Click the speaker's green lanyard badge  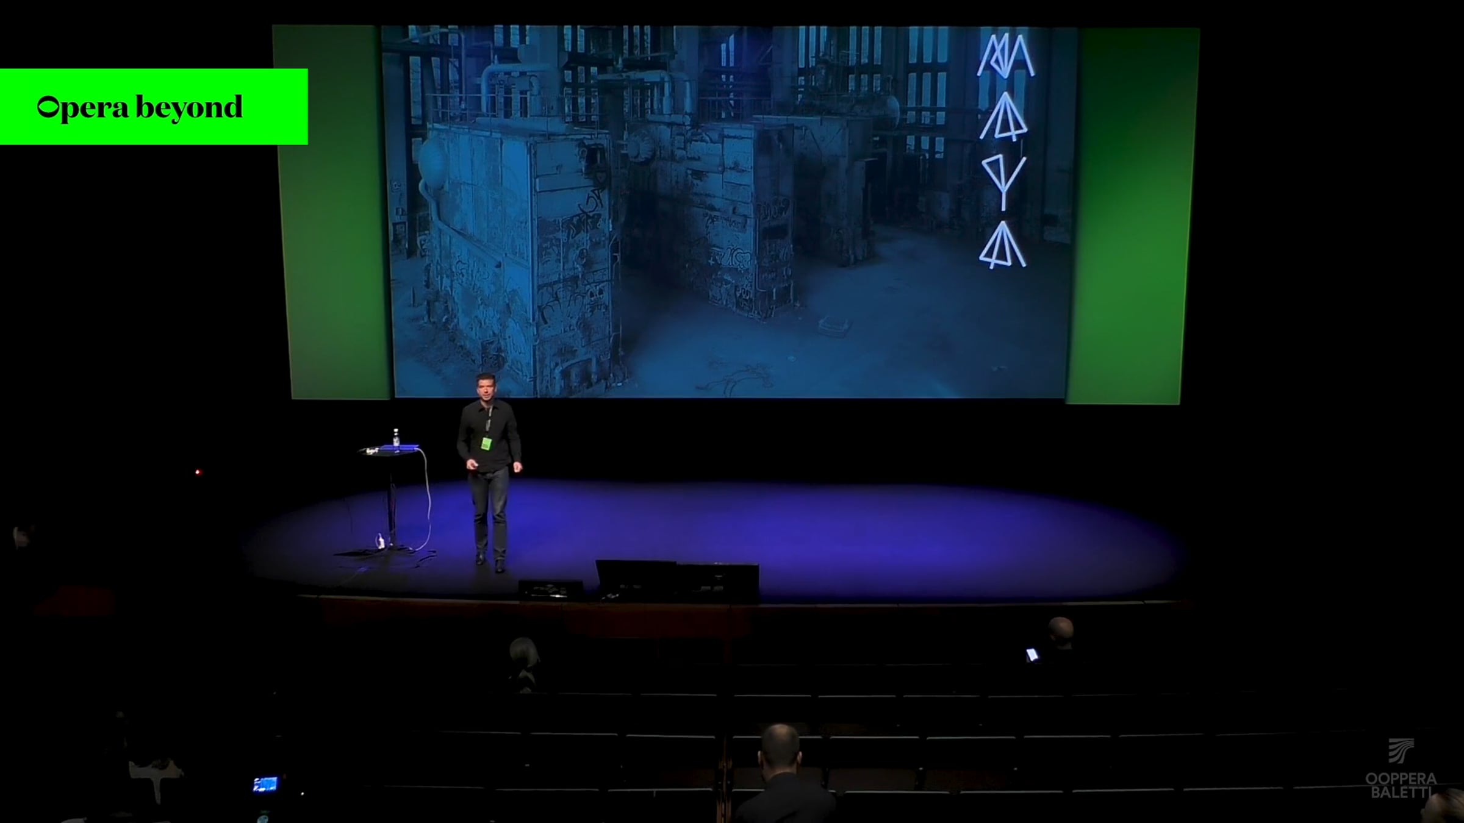[x=486, y=443]
